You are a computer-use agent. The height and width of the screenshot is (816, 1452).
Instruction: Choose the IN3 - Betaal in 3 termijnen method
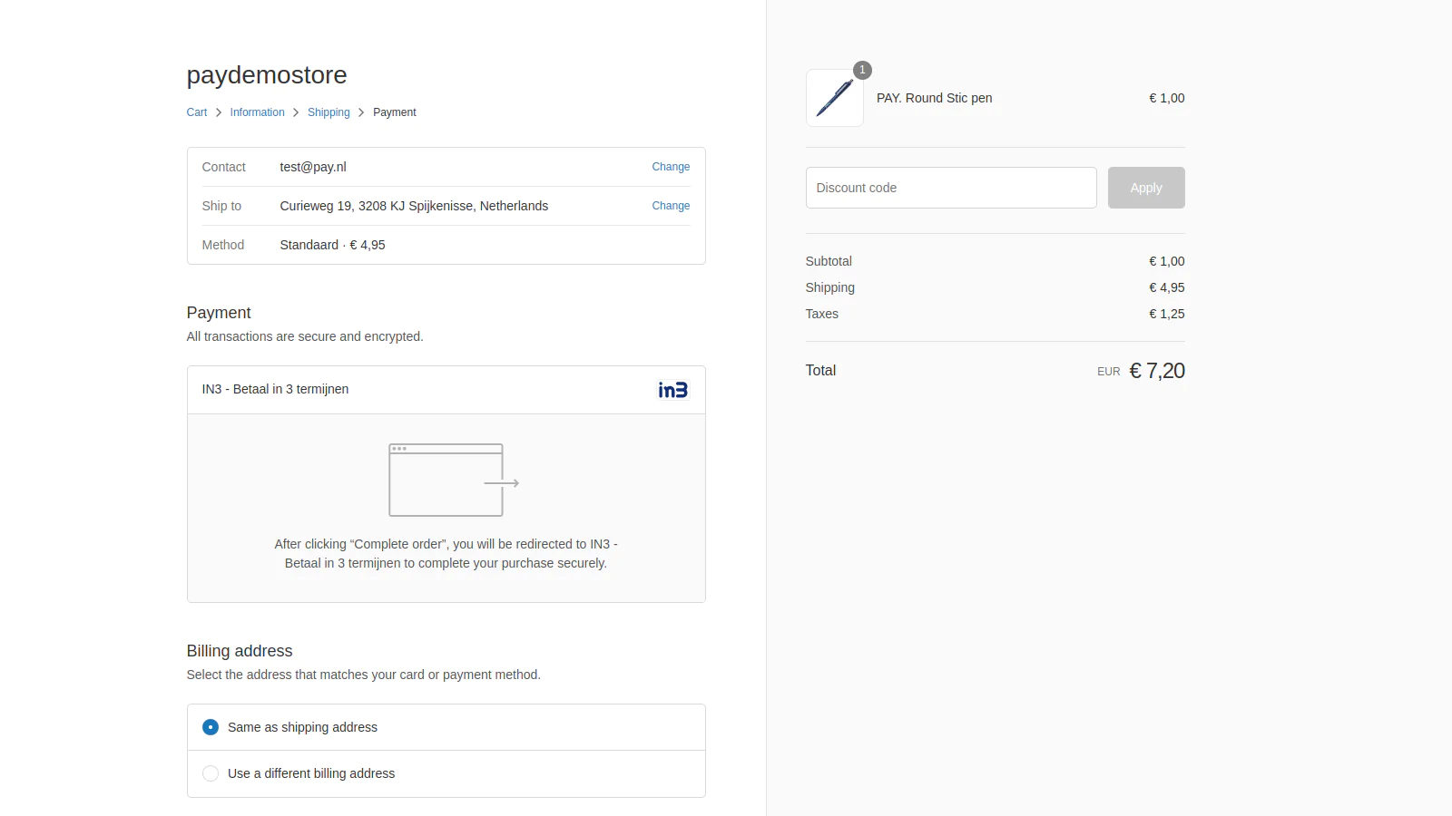[275, 389]
